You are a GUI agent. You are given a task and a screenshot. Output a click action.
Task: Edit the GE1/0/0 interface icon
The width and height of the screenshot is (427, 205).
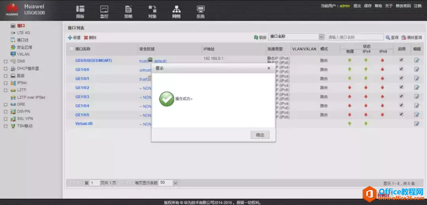click(417, 70)
